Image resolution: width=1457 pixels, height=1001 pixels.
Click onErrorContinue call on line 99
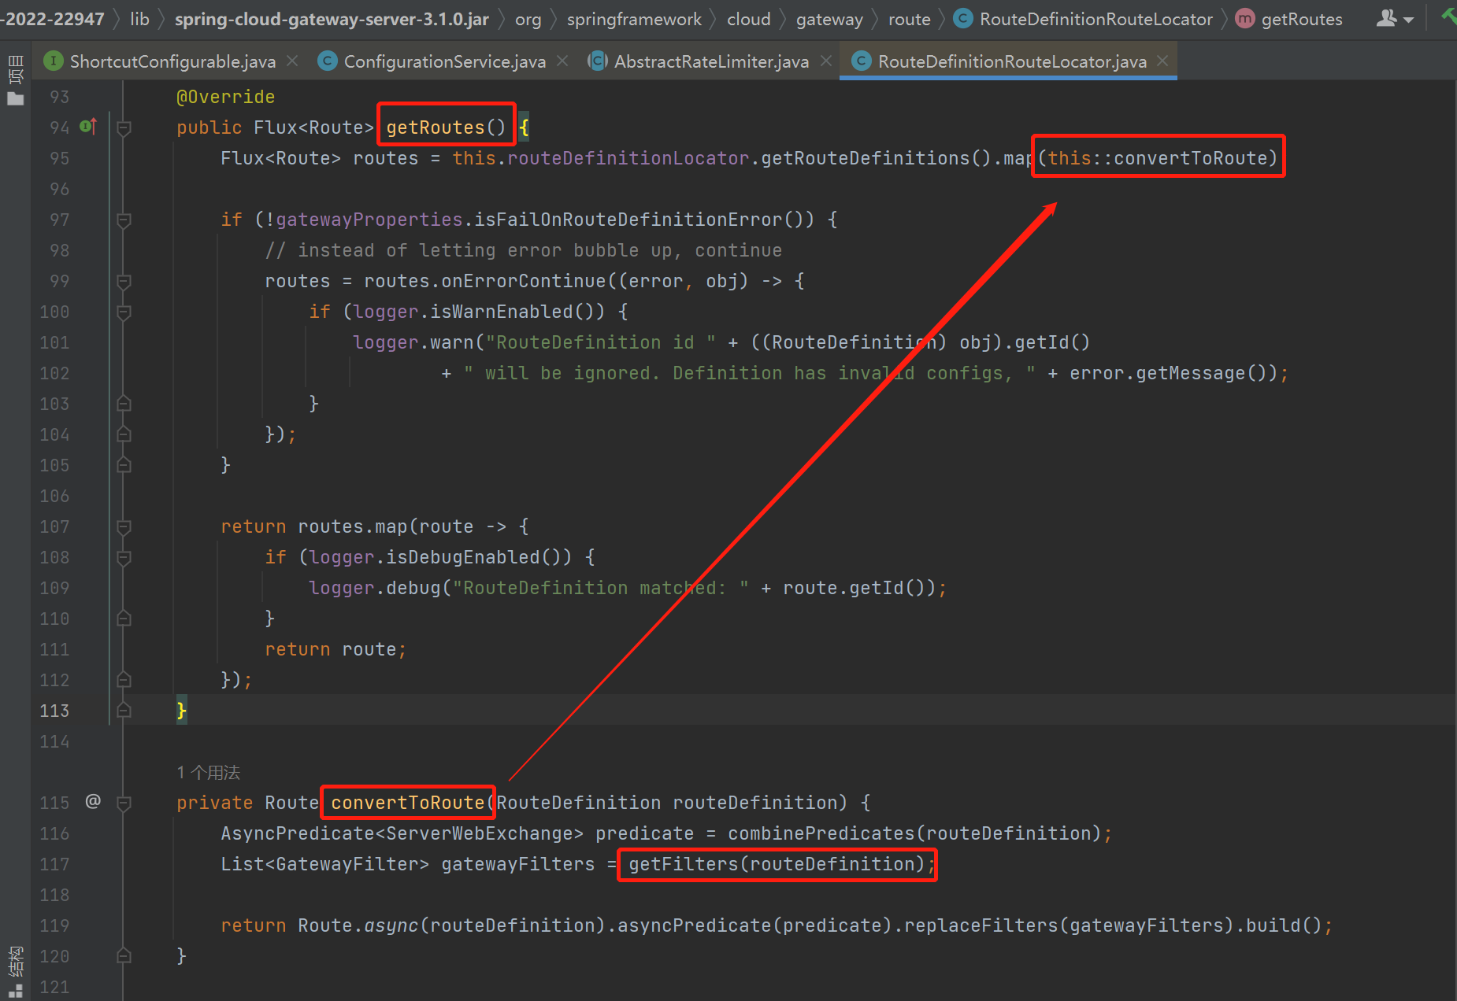(524, 281)
